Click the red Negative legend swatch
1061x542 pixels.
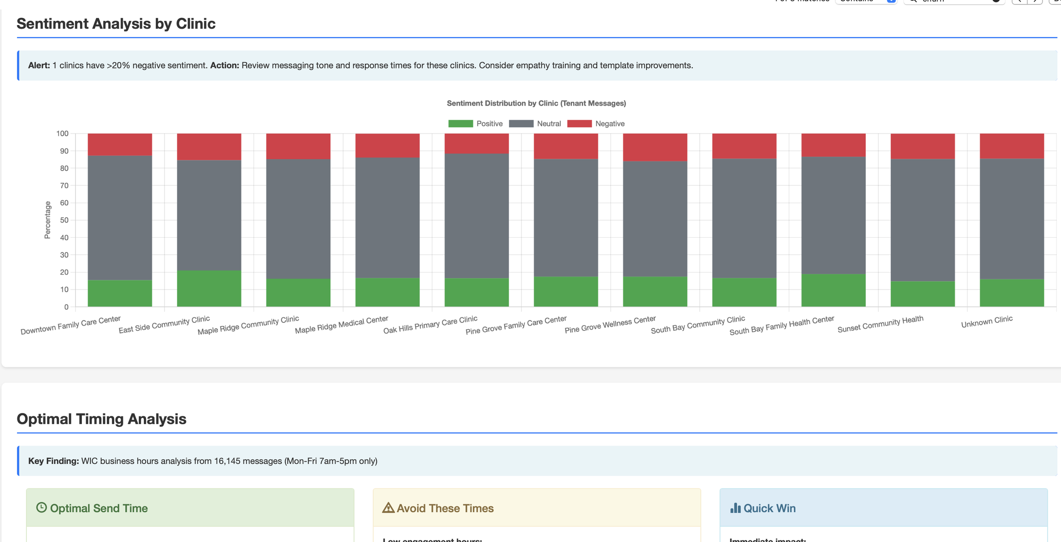coord(579,124)
